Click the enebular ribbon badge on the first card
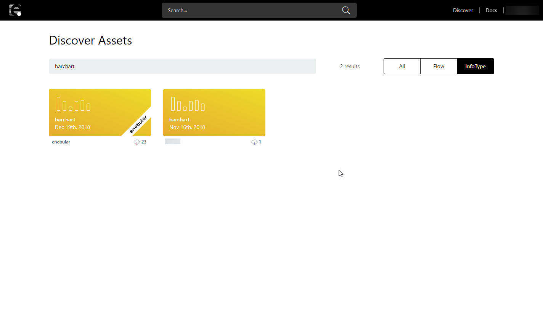This screenshot has height=309, width=543. (x=139, y=123)
